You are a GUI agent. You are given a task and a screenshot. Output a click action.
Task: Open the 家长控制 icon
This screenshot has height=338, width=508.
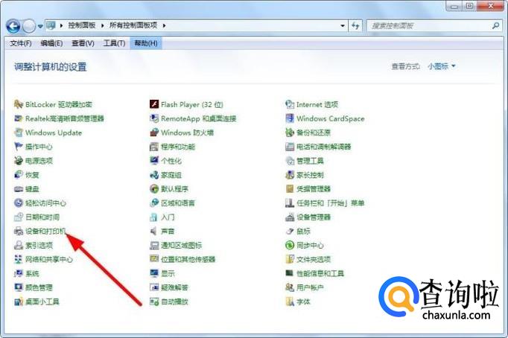[x=290, y=175]
